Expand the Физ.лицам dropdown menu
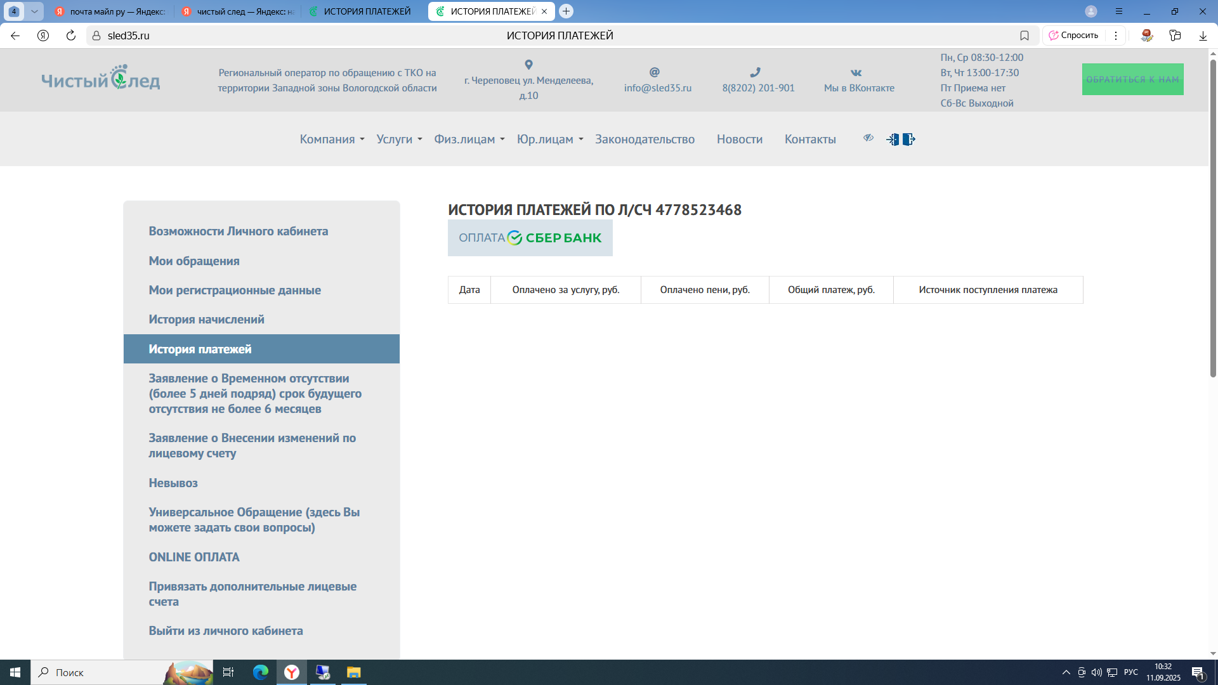 [x=469, y=140]
